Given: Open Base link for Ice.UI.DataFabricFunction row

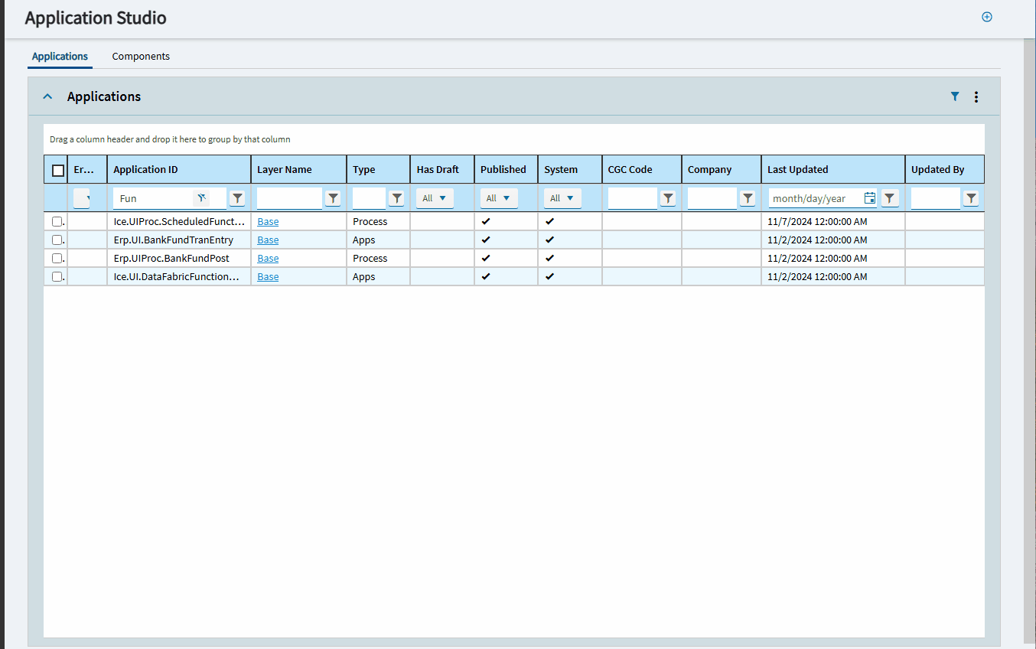Looking at the screenshot, I should tap(268, 276).
